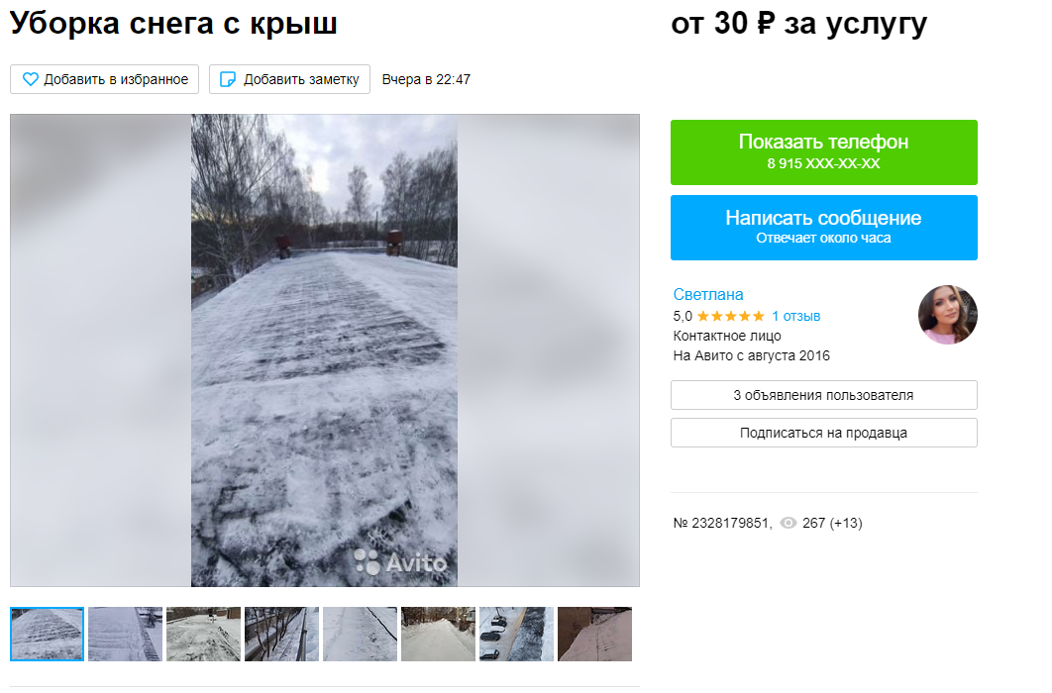Open the main snowy roof photo
The width and height of the screenshot is (1052, 693).
tap(324, 350)
